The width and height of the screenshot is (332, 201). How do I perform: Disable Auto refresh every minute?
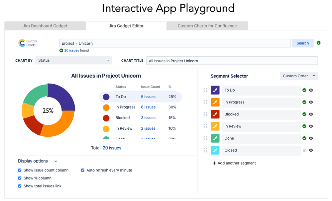point(82,170)
